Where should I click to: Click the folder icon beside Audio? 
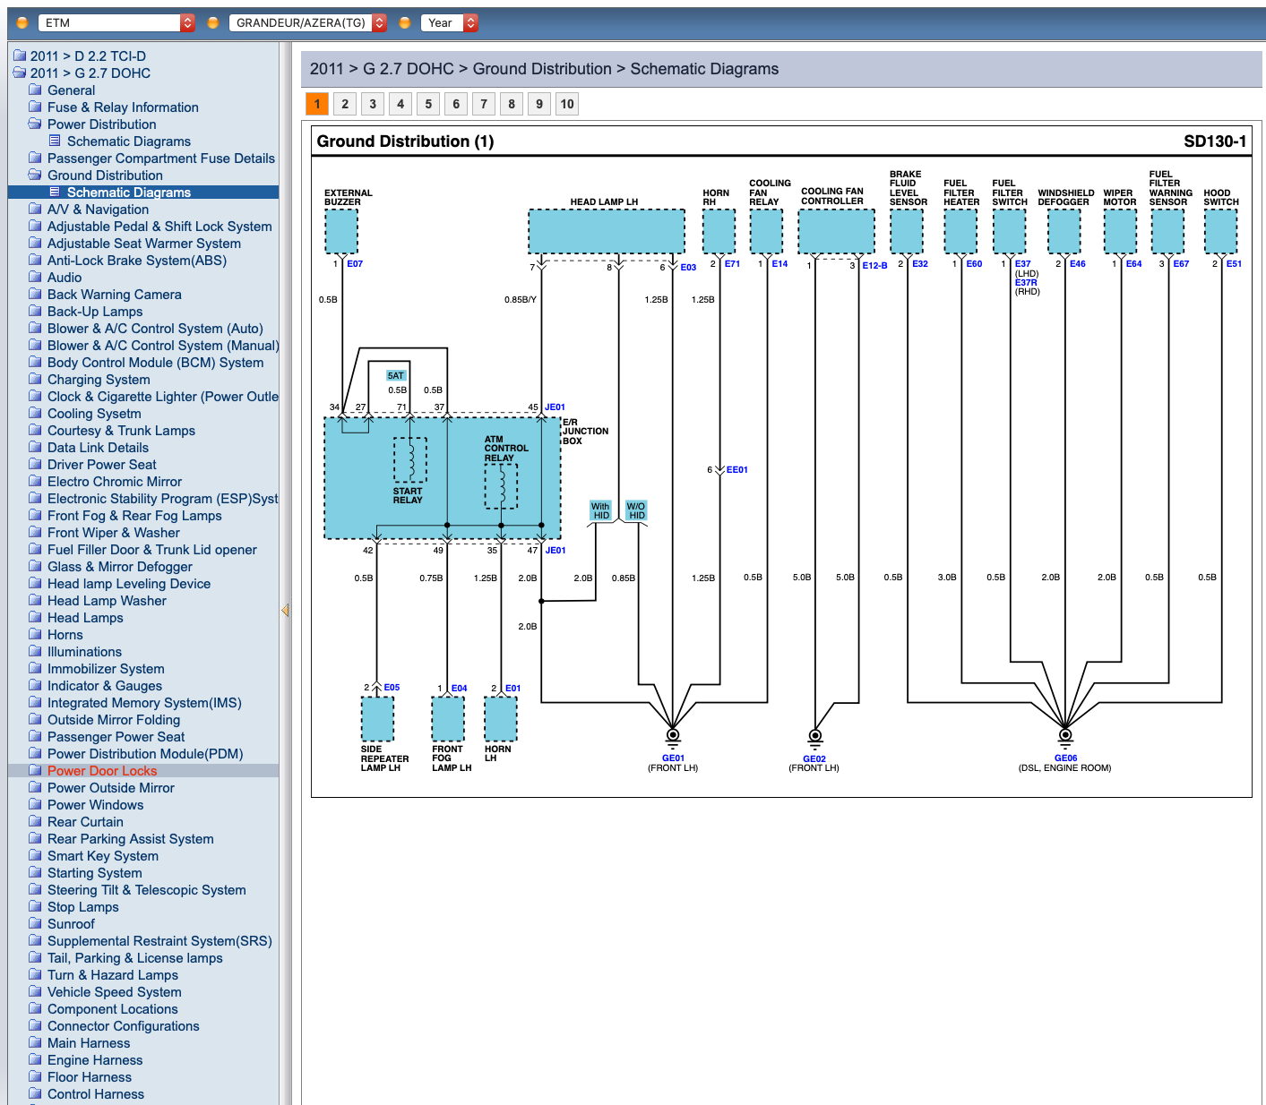pos(35,277)
